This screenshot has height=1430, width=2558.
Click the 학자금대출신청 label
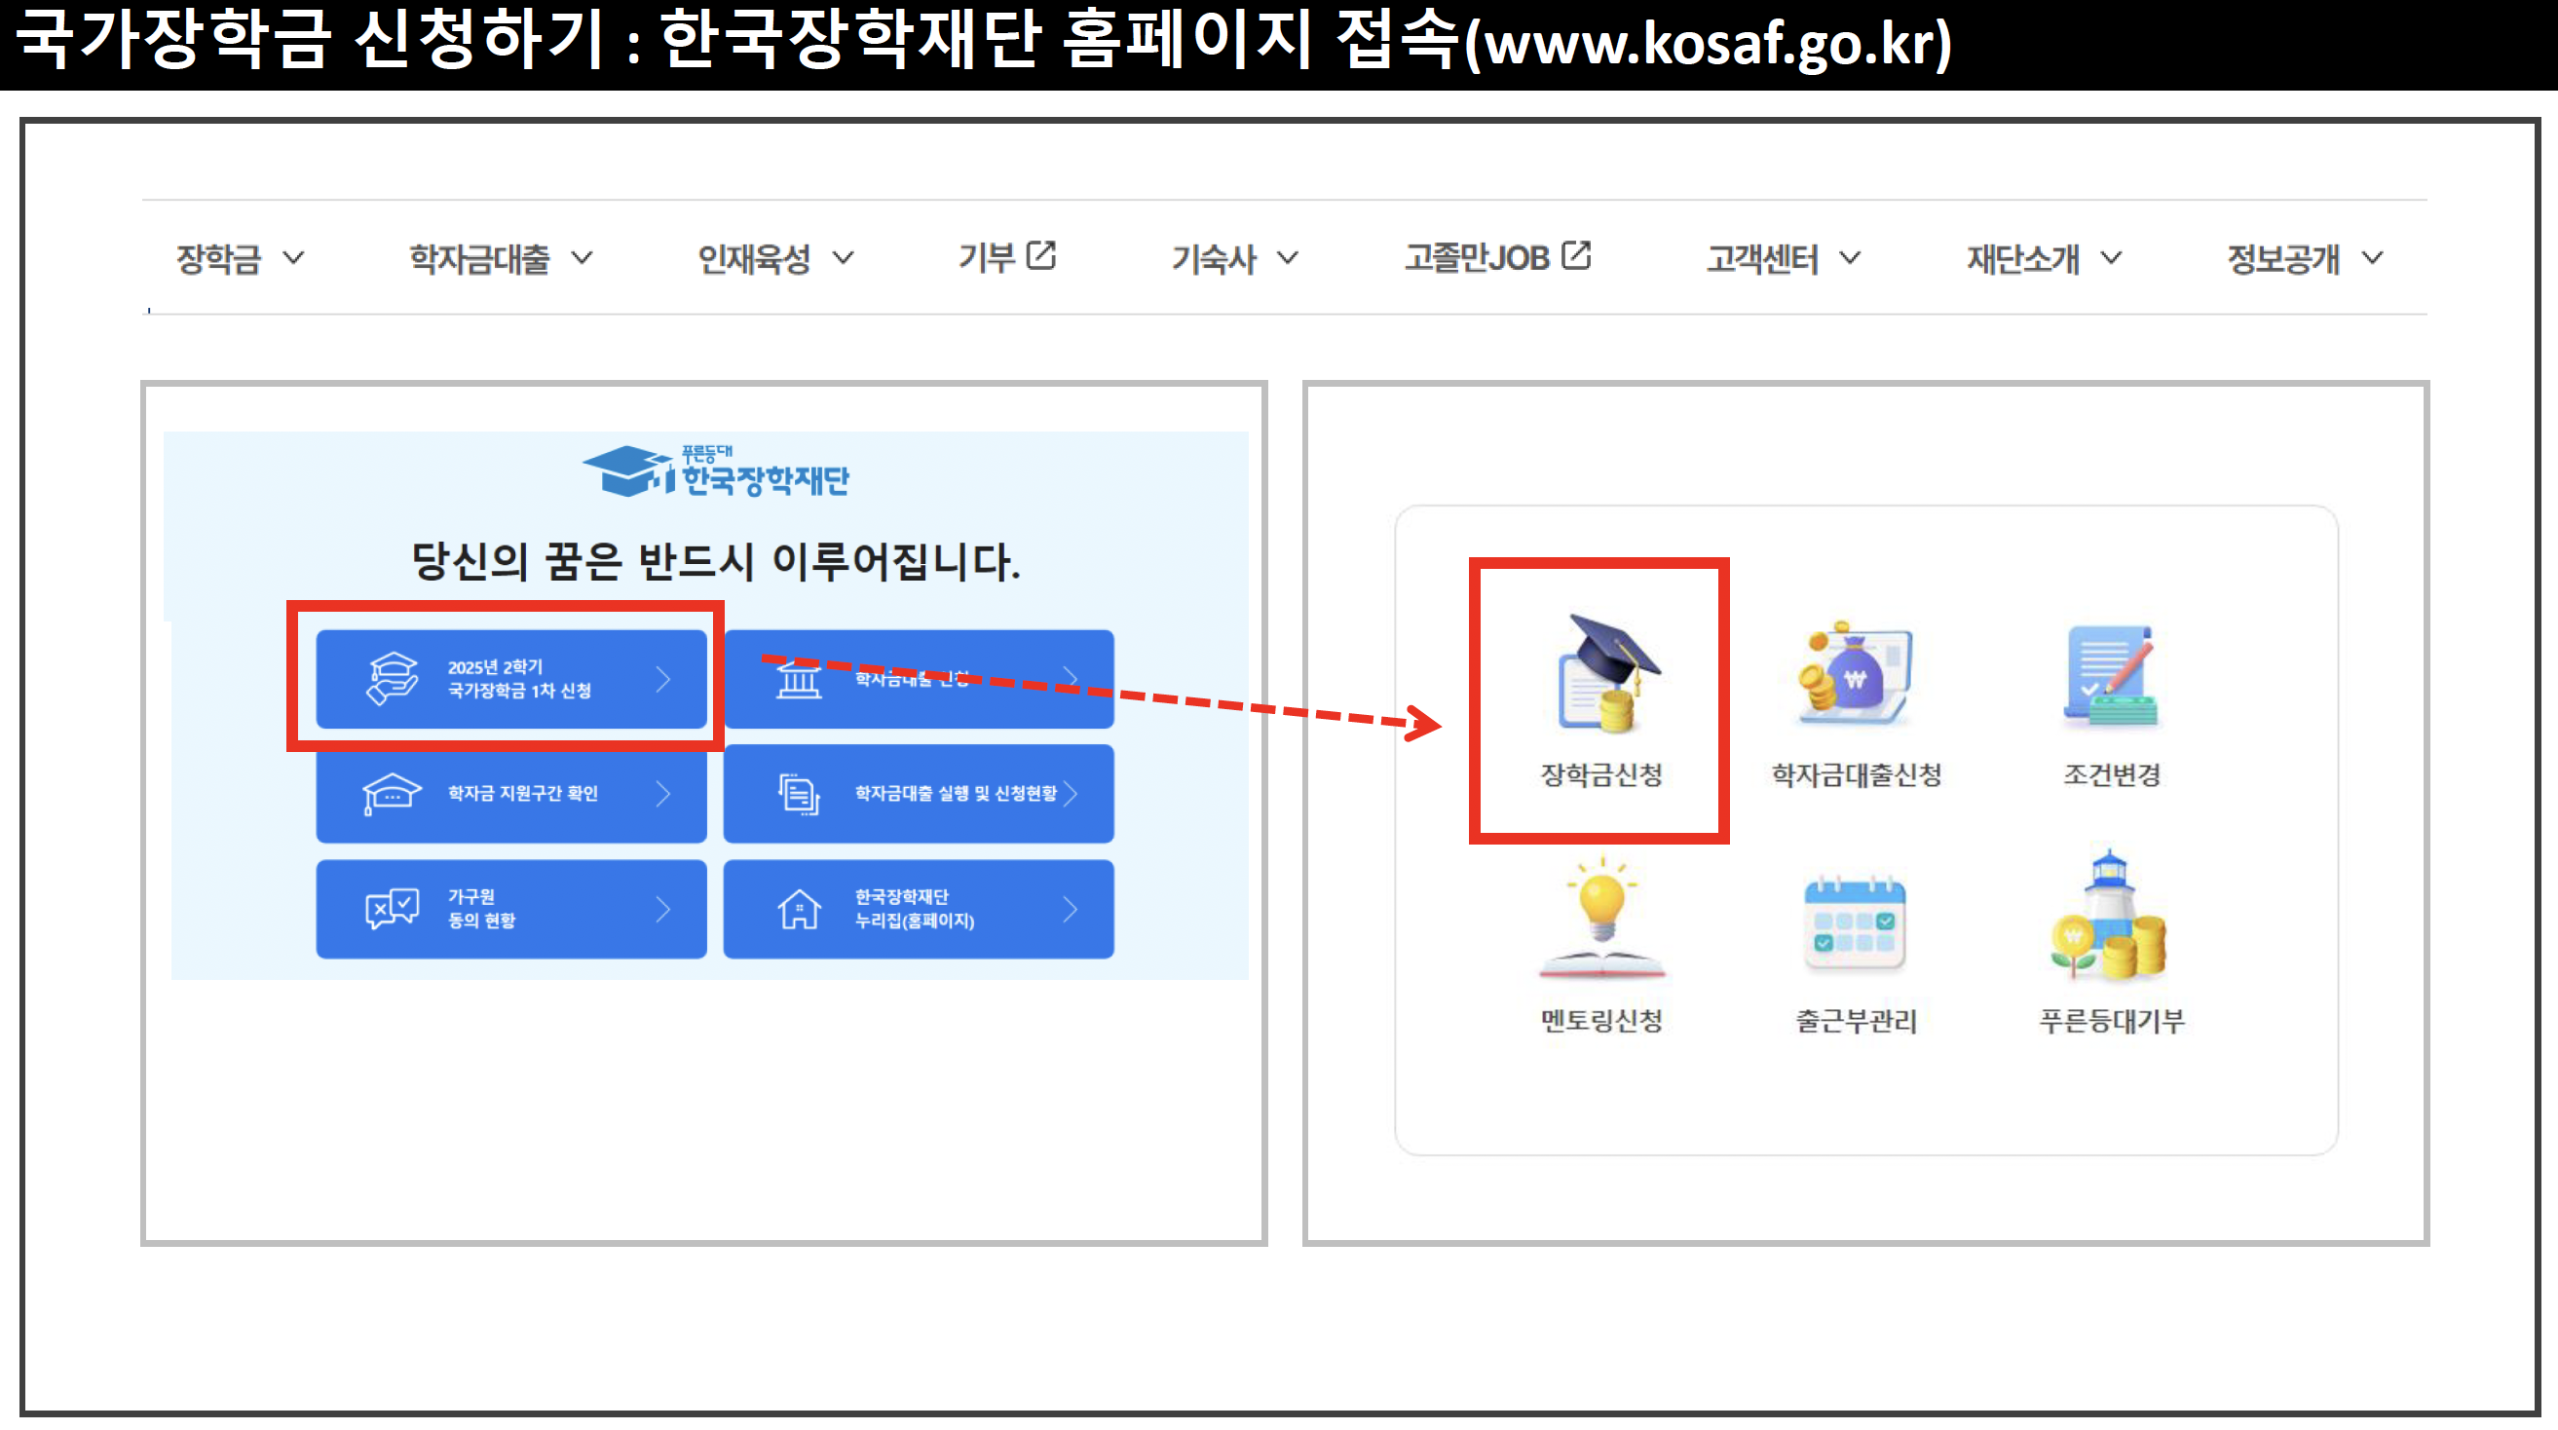[x=1856, y=774]
